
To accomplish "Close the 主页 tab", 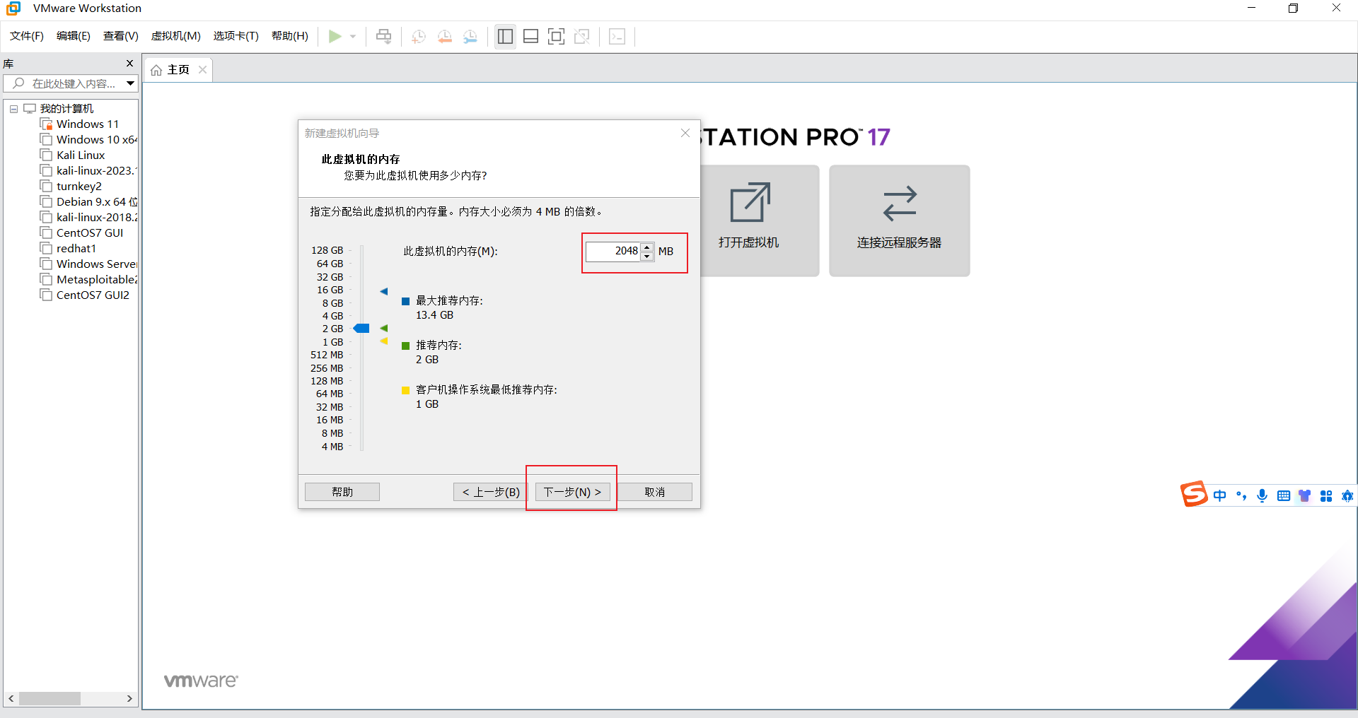I will pos(203,69).
